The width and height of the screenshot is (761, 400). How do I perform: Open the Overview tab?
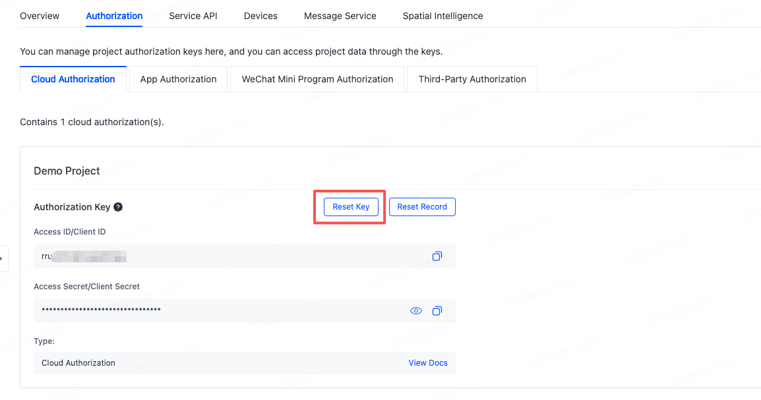tap(40, 16)
